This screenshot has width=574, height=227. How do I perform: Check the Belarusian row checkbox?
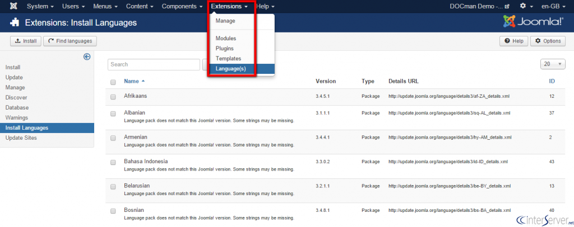coord(113,187)
